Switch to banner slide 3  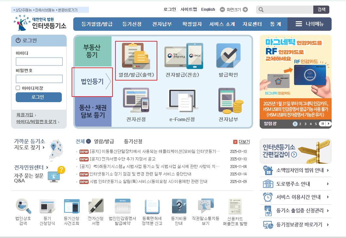click(x=305, y=124)
